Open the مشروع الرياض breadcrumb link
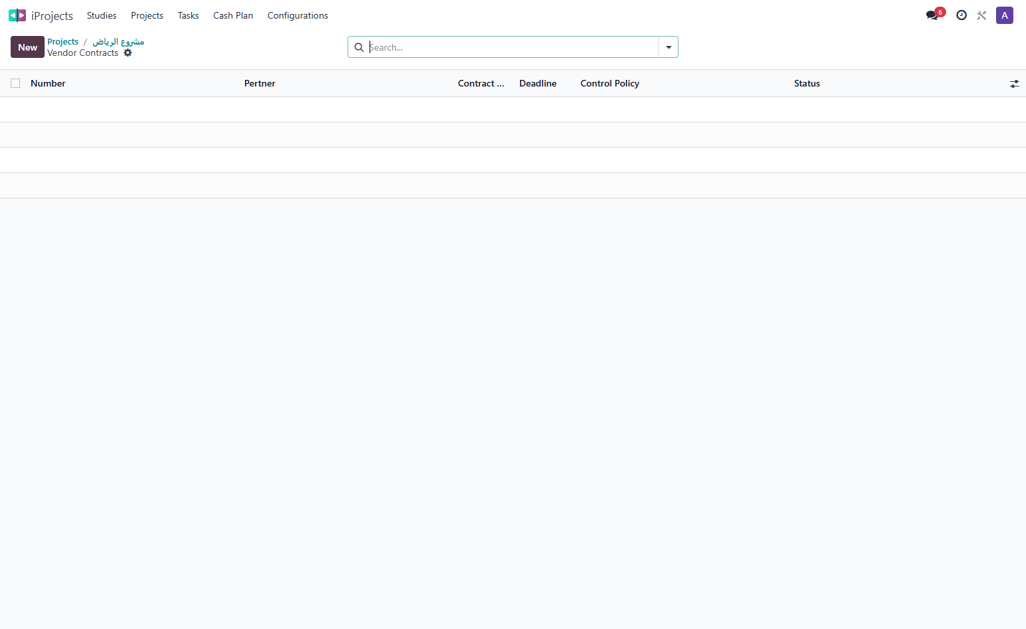The width and height of the screenshot is (1026, 629). [119, 41]
